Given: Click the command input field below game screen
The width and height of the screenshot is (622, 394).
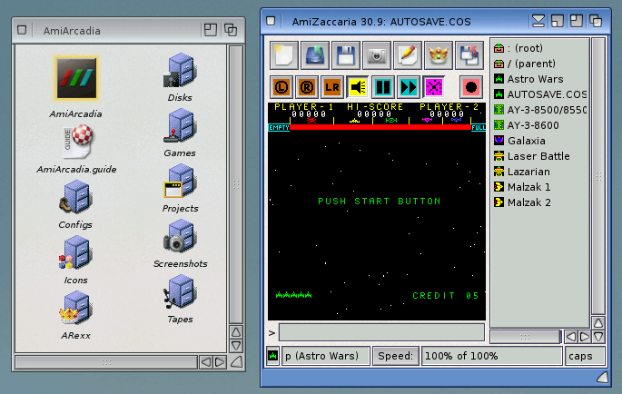Looking at the screenshot, I should click(x=381, y=332).
